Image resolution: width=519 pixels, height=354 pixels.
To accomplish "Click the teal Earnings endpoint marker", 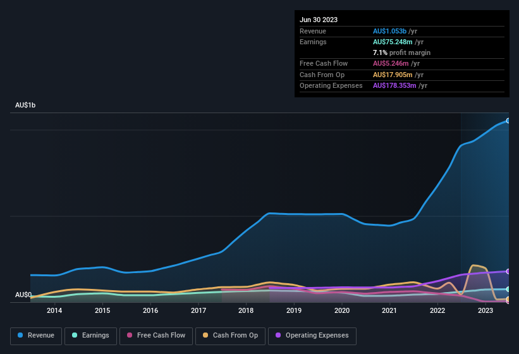I will 508,289.
